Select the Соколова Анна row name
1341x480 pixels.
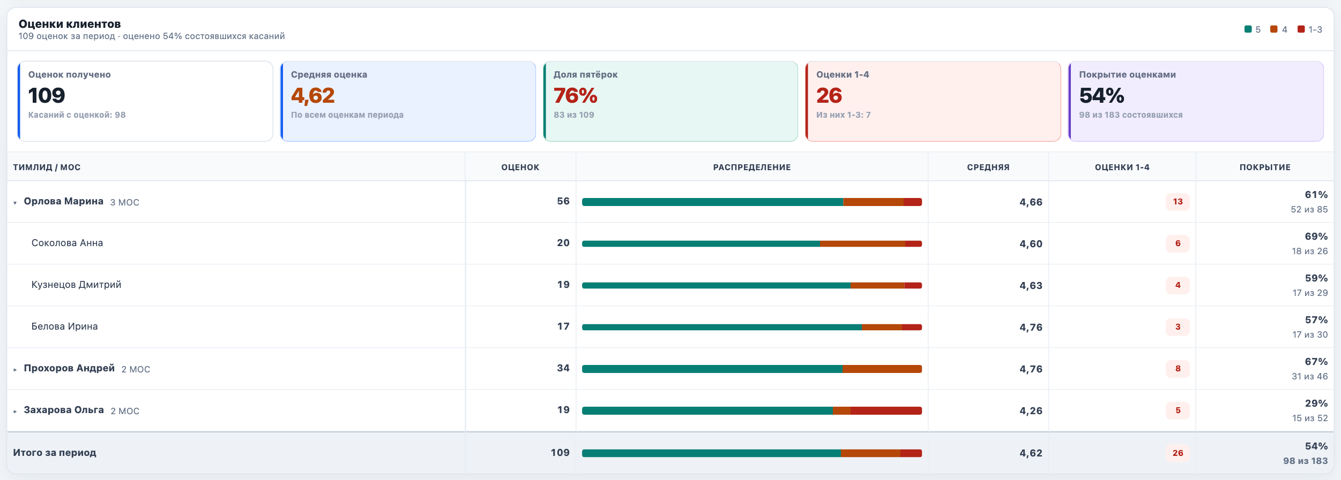click(x=67, y=243)
